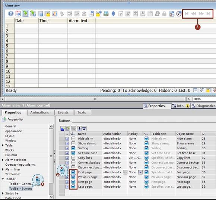Image resolution: width=216 pixels, height=200 pixels.
Task: Click the Last page toolbar arrow
Action: (209, 14)
